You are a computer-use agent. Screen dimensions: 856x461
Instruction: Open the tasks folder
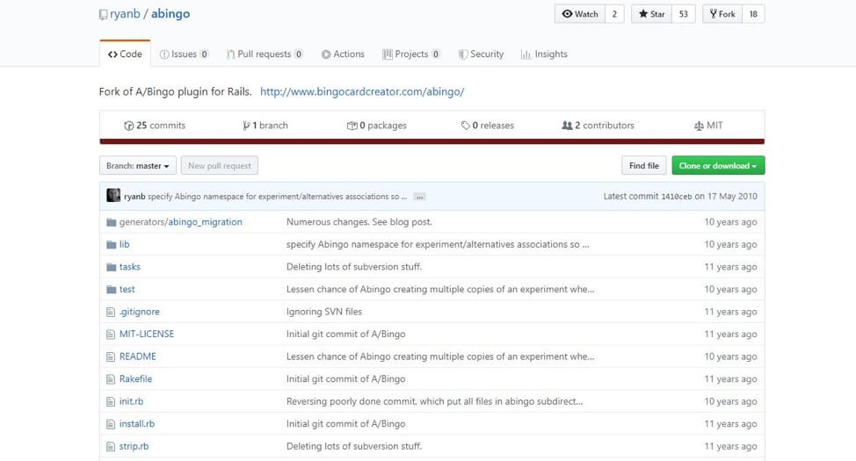click(x=130, y=267)
